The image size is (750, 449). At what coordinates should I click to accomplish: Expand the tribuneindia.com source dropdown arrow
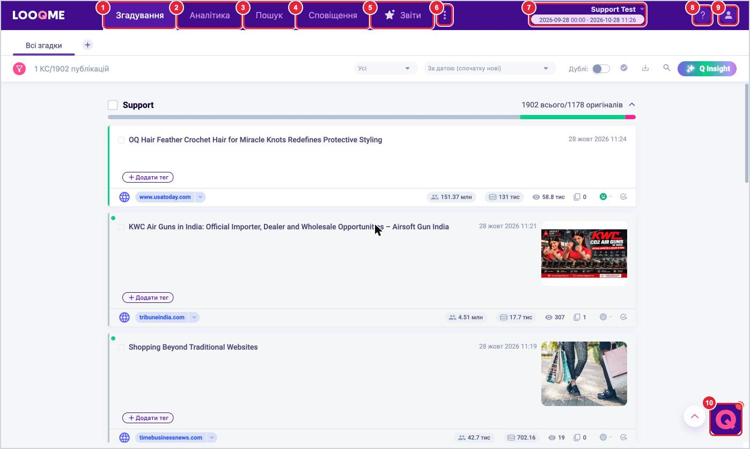[194, 317]
